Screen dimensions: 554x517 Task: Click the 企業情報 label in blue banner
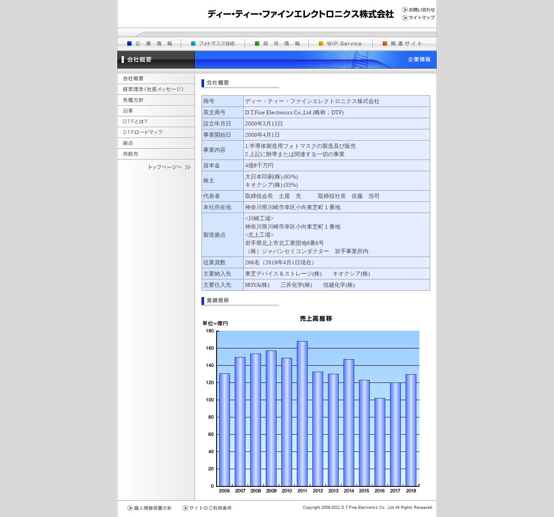(419, 60)
